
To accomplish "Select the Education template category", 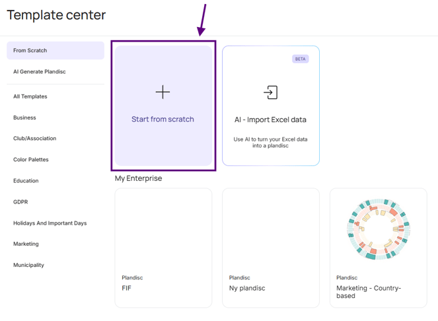I will click(x=26, y=181).
